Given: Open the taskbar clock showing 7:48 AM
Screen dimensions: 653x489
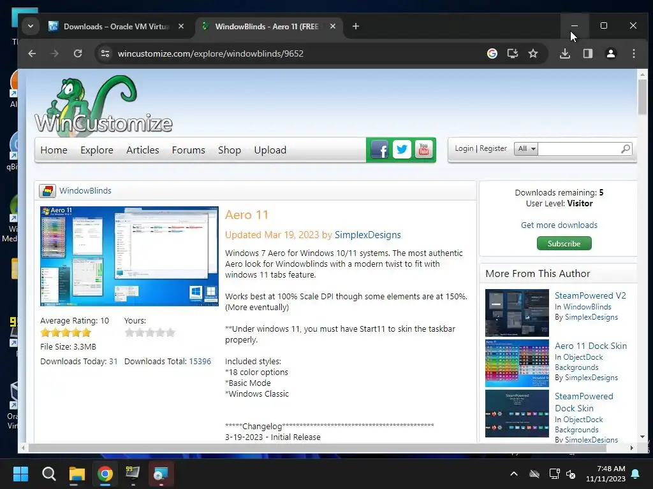Looking at the screenshot, I should click(606, 474).
